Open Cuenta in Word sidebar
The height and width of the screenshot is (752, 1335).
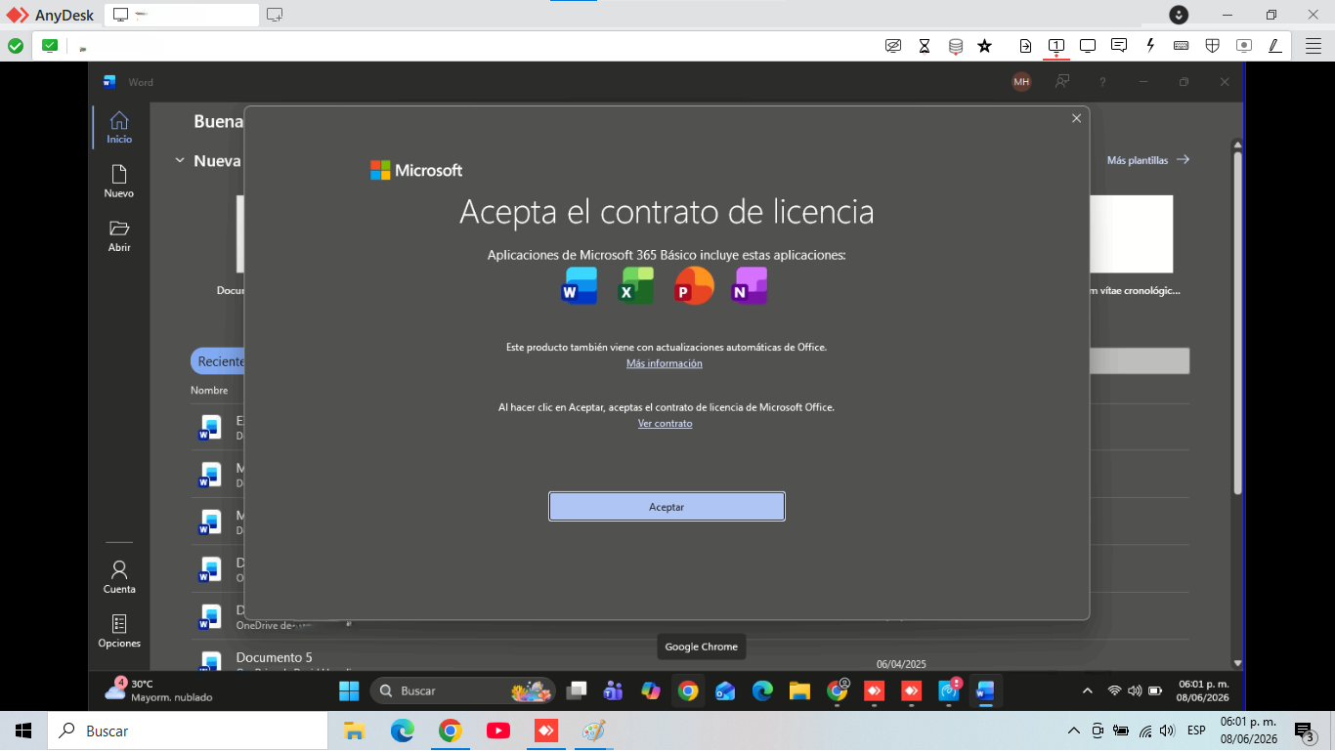point(119,577)
